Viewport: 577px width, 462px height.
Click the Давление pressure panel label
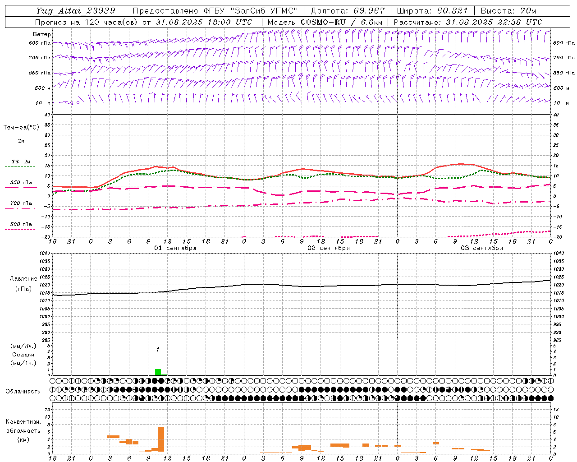(x=23, y=279)
